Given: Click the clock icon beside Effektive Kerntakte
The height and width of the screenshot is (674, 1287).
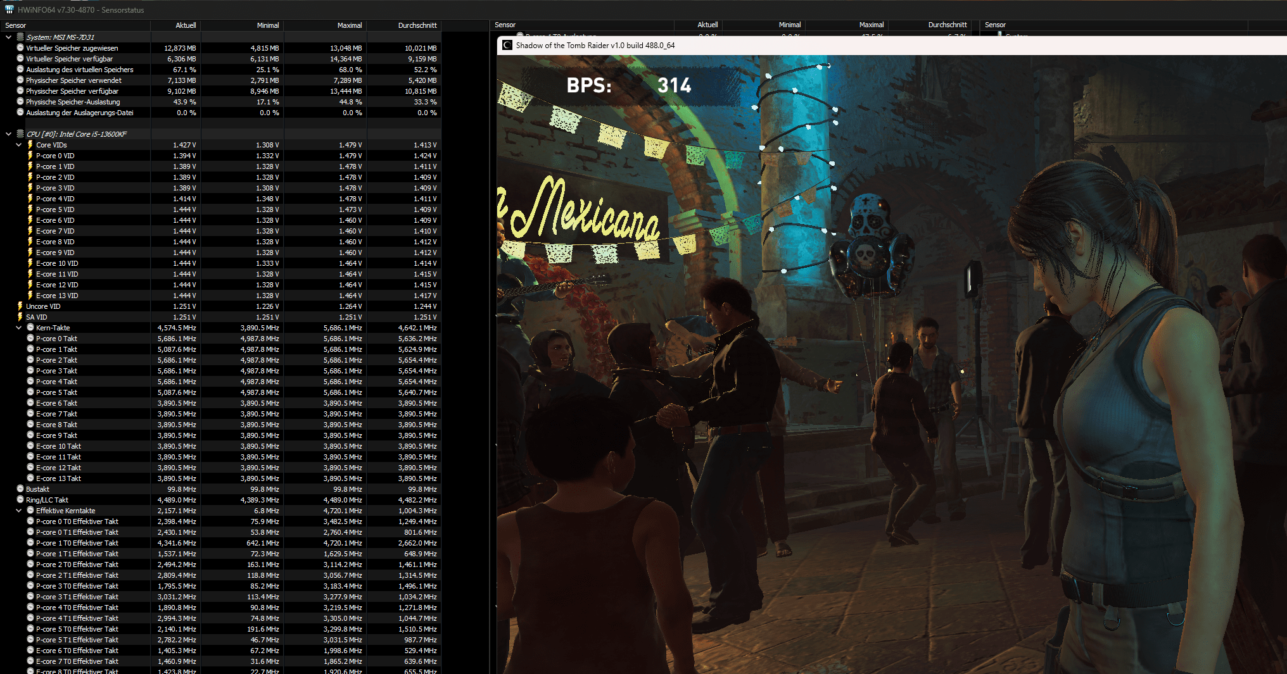Looking at the screenshot, I should (x=30, y=510).
